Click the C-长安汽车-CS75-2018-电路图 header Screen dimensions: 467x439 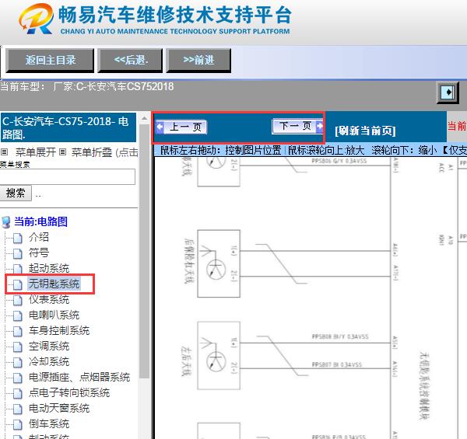coord(68,127)
